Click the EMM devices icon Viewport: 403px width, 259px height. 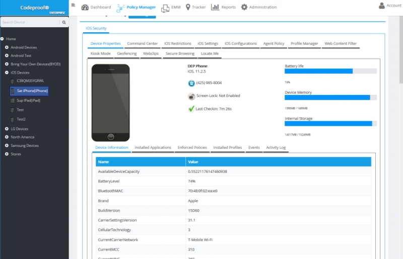(x=165, y=9)
